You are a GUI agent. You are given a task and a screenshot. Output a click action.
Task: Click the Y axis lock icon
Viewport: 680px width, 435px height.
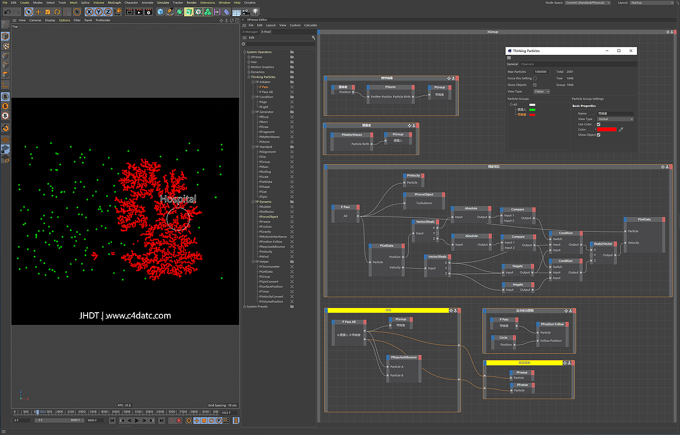pyautogui.click(x=98, y=11)
